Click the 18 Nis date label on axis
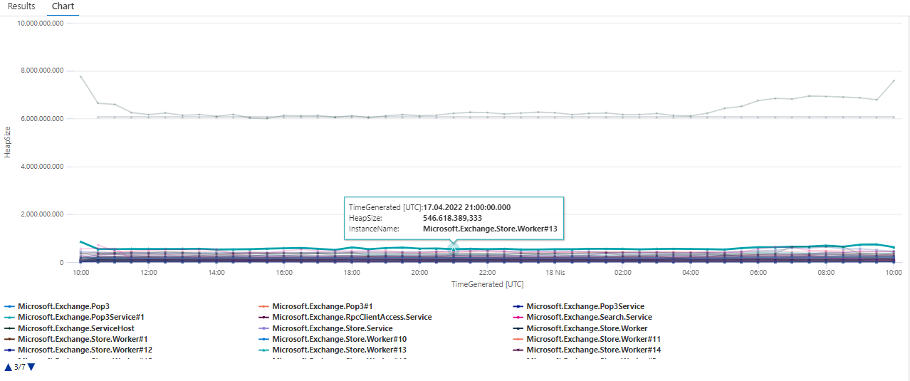 click(555, 272)
